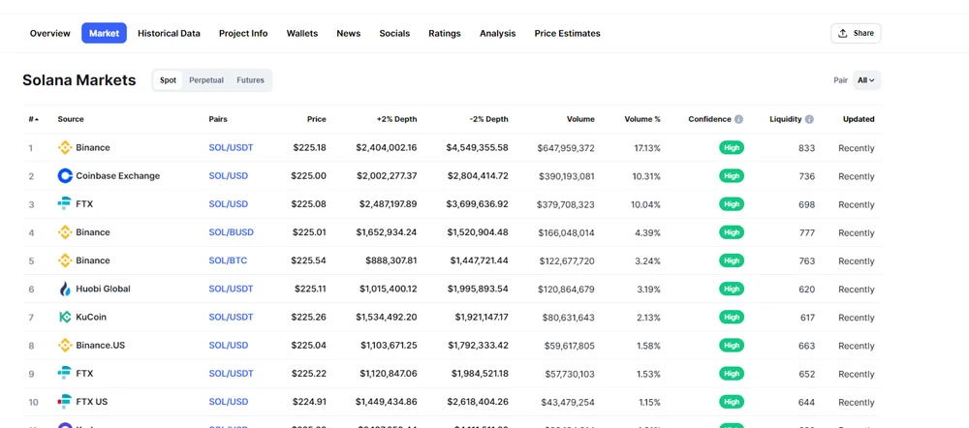Image resolution: width=969 pixels, height=428 pixels.
Task: Click the Binance logo in row 1
Action: tap(65, 147)
